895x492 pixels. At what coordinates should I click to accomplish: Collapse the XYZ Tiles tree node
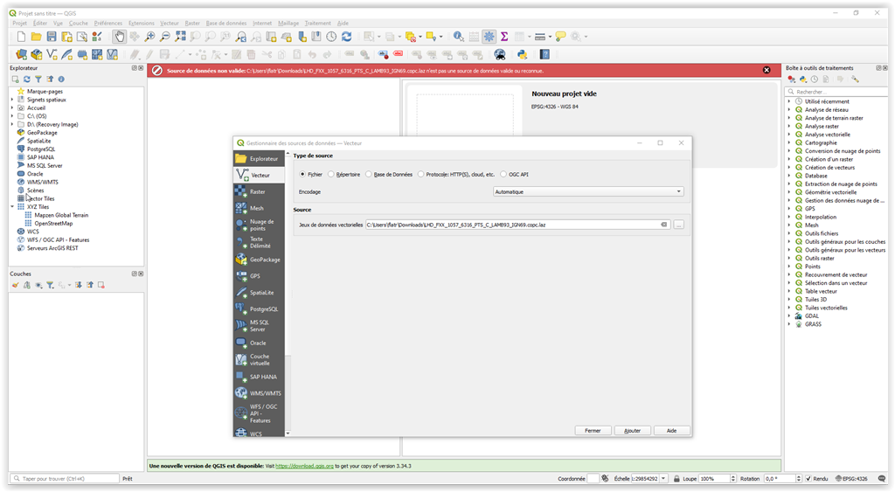pyautogui.click(x=12, y=207)
